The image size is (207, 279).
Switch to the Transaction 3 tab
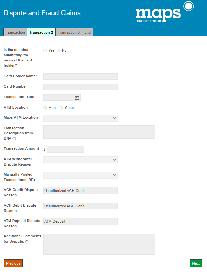68,32
